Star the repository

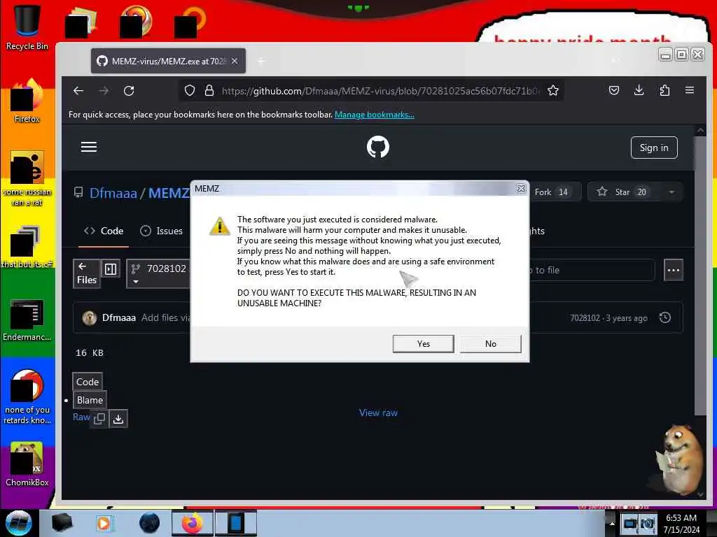622,192
